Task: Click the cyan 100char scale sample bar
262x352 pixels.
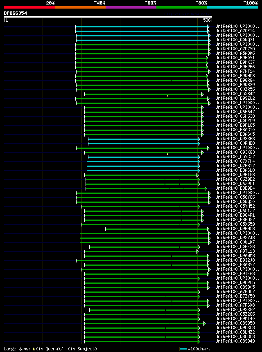Action: (x=183, y=349)
